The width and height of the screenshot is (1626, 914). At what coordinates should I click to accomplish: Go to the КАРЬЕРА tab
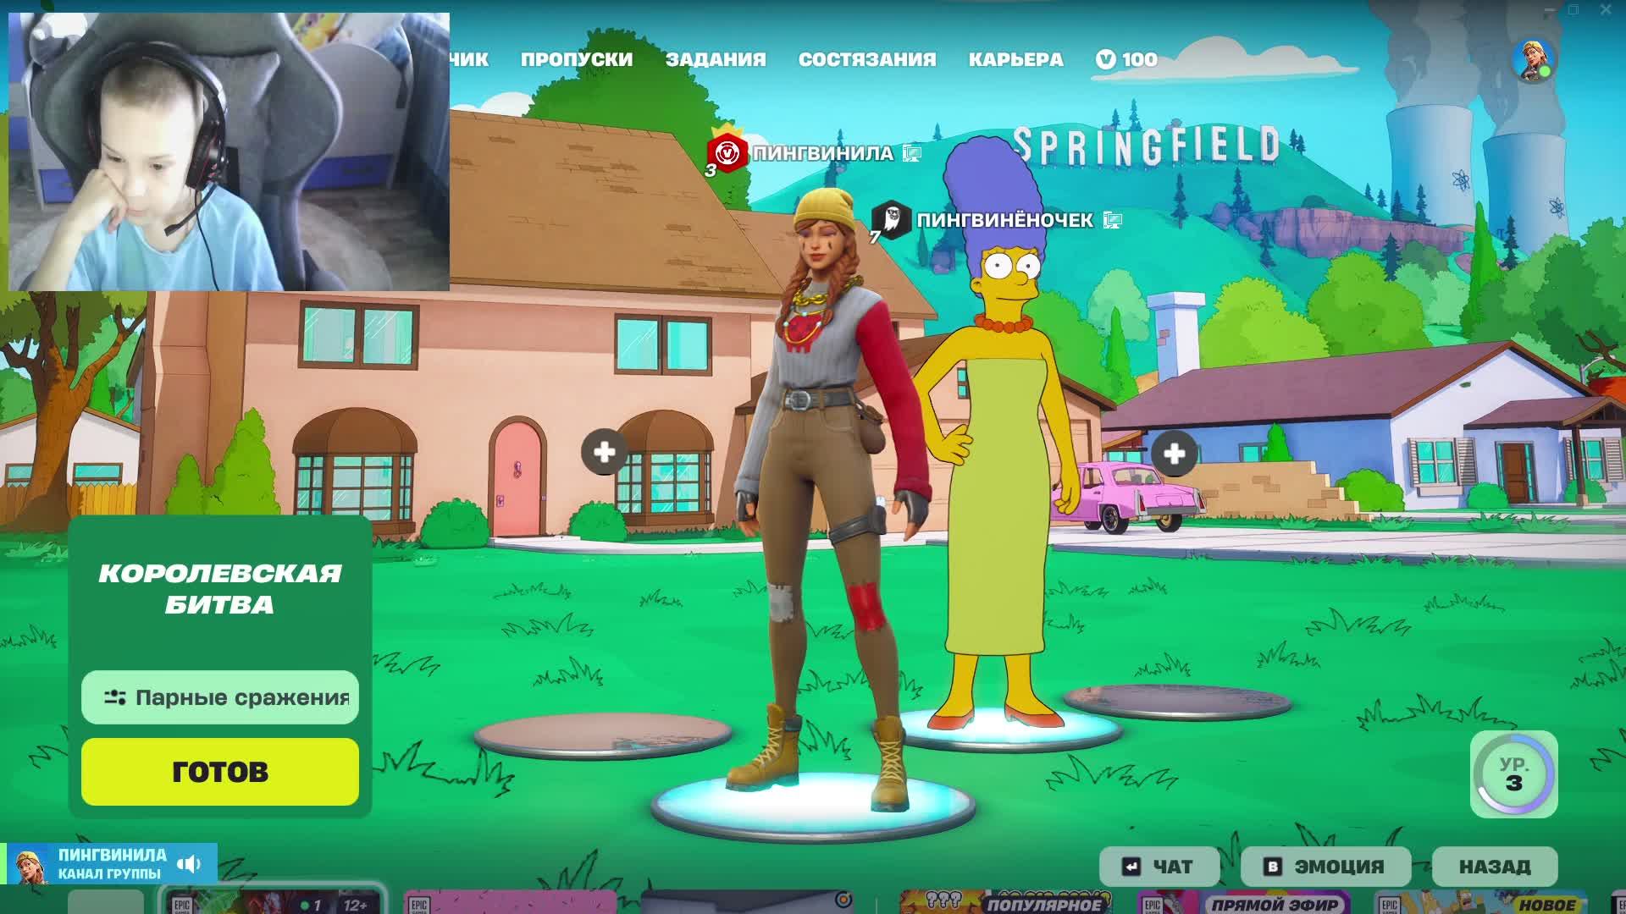[x=1015, y=59]
